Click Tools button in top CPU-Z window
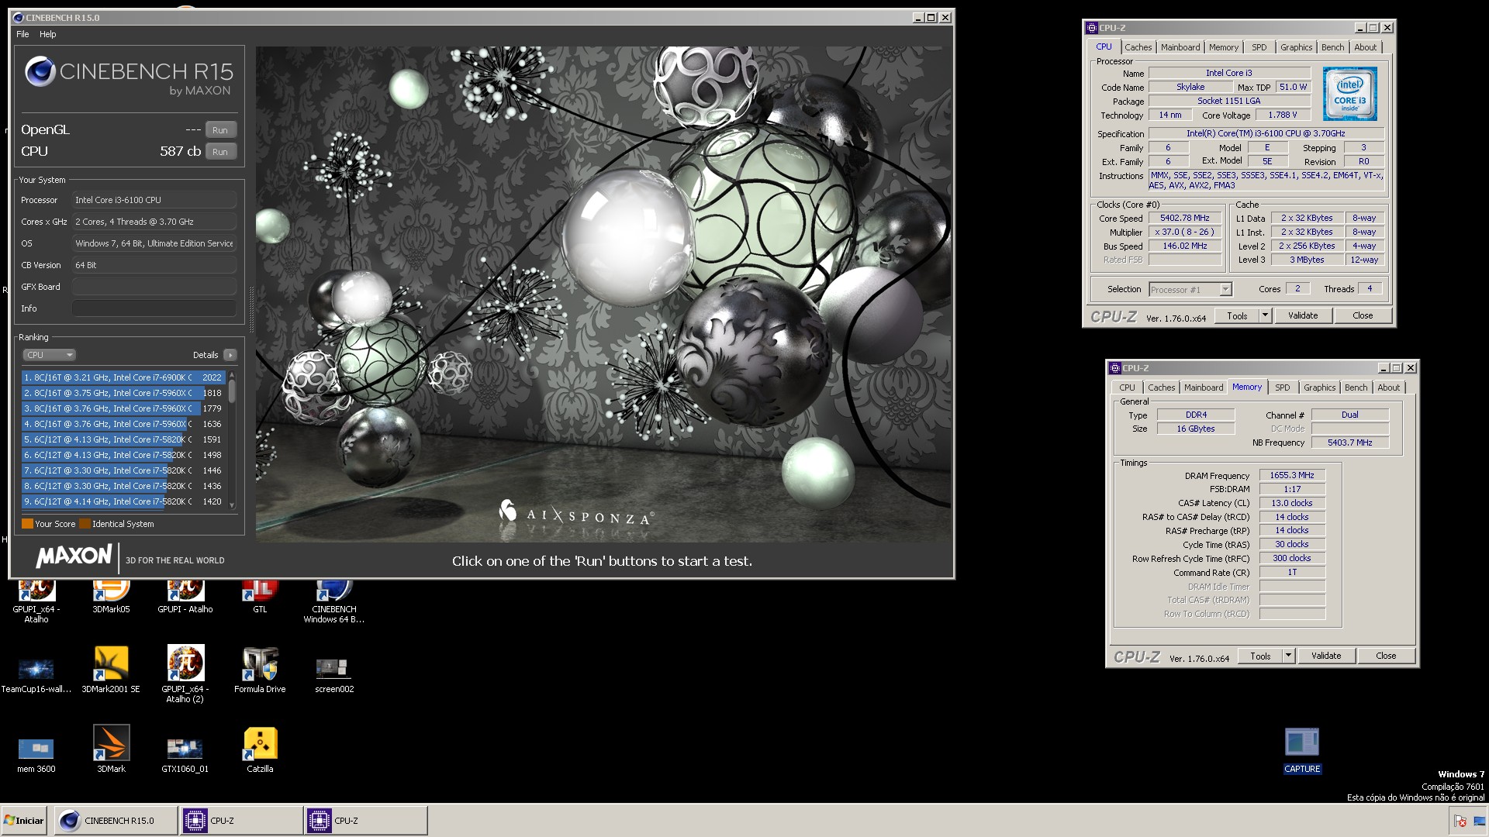The image size is (1489, 837). [x=1237, y=316]
